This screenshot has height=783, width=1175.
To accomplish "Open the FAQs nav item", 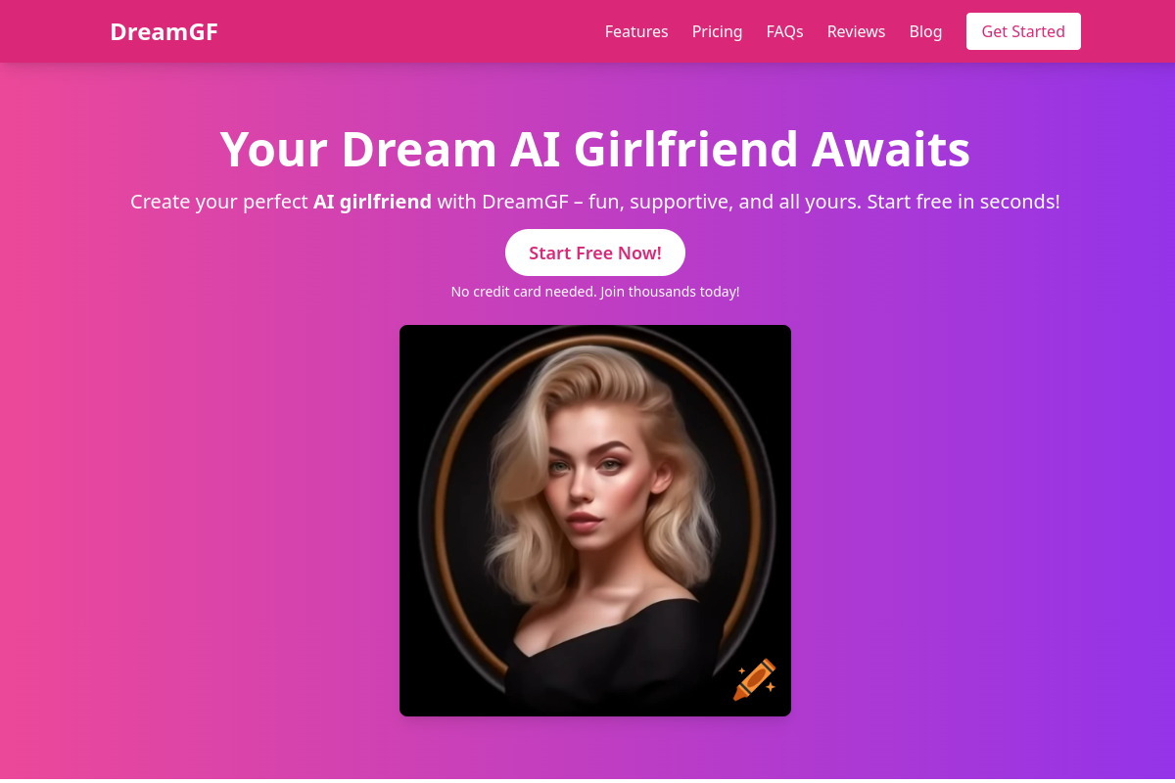I will click(784, 31).
